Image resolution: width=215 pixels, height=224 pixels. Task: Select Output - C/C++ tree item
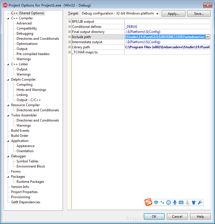[28, 100]
